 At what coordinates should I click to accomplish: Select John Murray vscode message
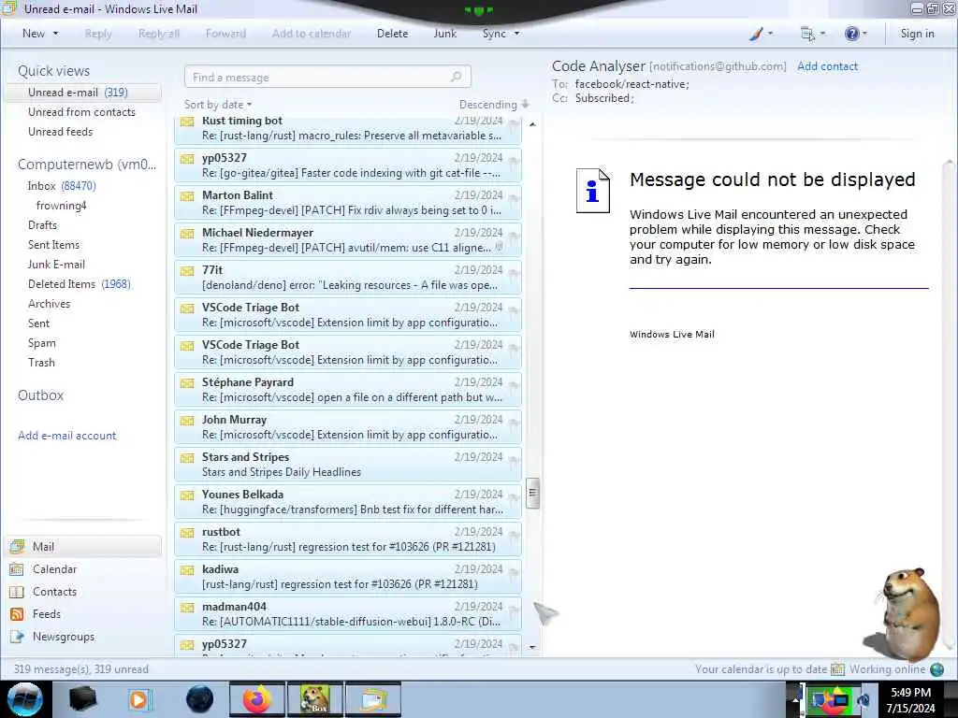pyautogui.click(x=348, y=426)
